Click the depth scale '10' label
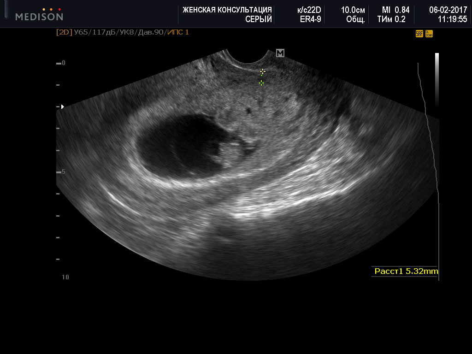 coord(65,277)
